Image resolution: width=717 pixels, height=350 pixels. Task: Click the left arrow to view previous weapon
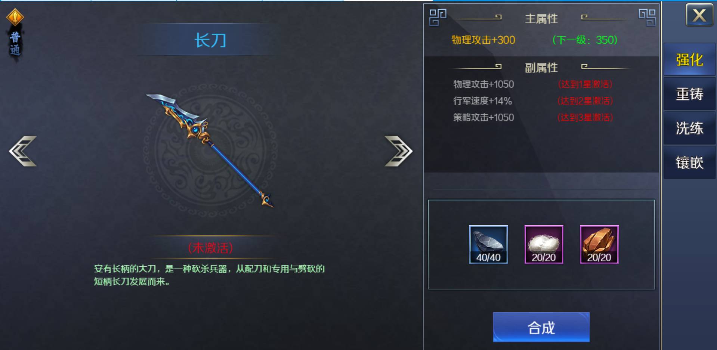pyautogui.click(x=23, y=151)
